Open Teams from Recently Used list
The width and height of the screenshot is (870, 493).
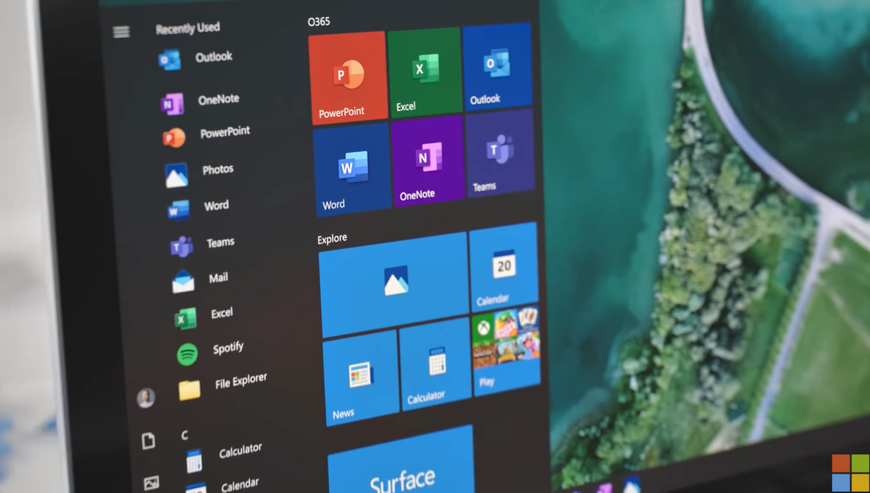coord(203,245)
